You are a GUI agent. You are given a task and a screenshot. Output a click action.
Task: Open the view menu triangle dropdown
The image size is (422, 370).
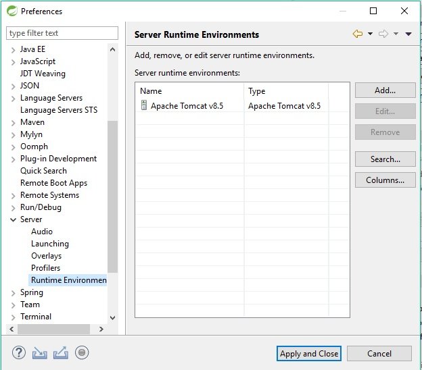[x=408, y=34]
